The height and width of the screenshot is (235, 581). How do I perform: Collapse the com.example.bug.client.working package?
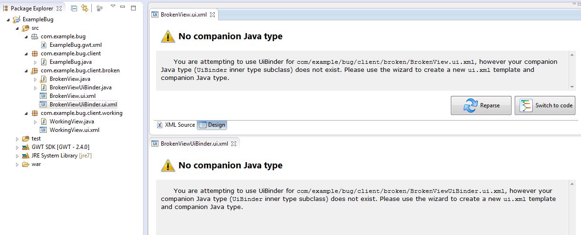pos(26,113)
